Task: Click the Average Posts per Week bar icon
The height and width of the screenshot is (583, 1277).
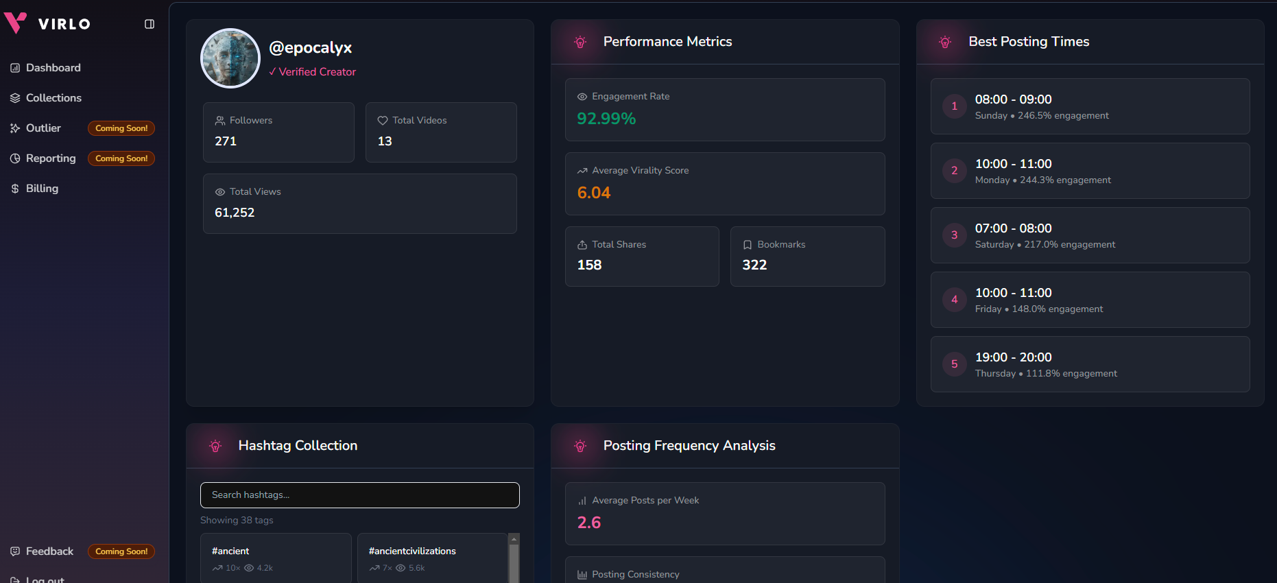Action: pos(582,501)
